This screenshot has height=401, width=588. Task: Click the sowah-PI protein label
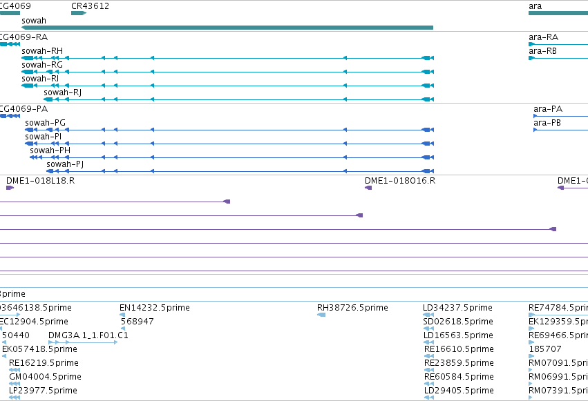[43, 137]
